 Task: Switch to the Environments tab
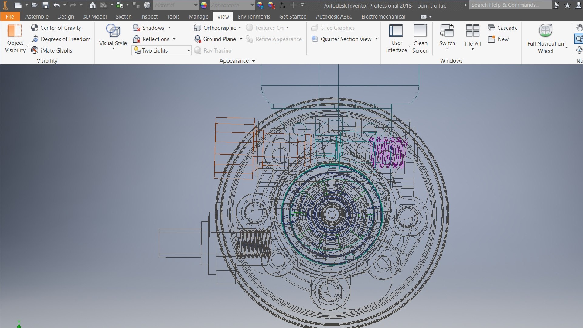pos(254,16)
